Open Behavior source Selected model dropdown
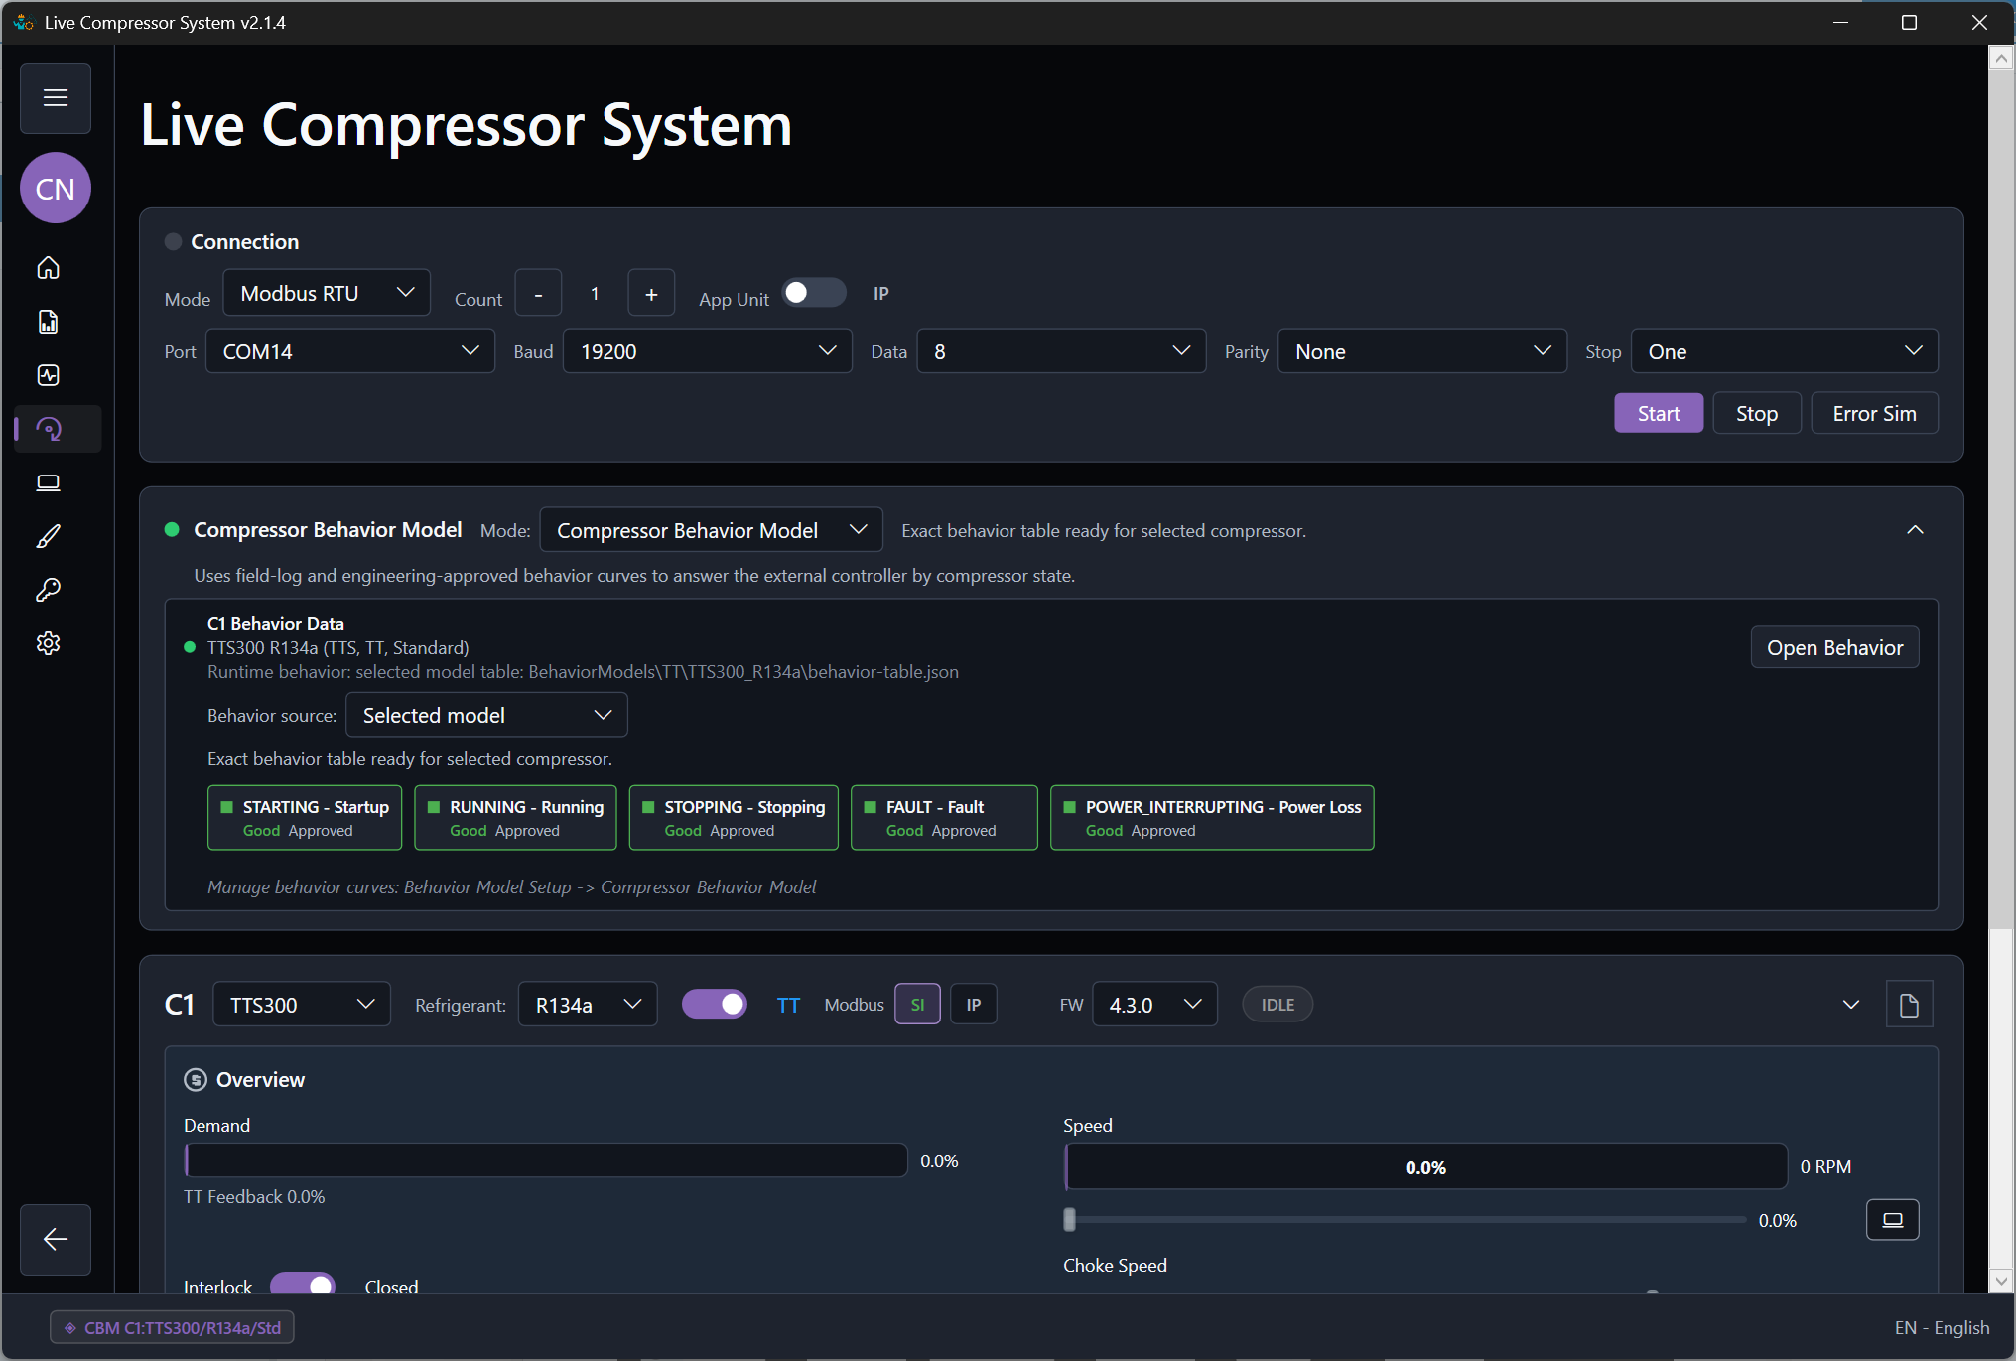The height and width of the screenshot is (1361, 2016). (x=486, y=715)
